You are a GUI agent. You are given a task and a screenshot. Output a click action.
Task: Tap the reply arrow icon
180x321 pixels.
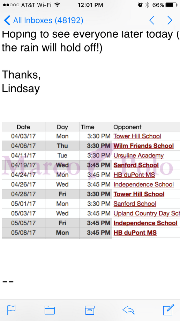(128, 310)
